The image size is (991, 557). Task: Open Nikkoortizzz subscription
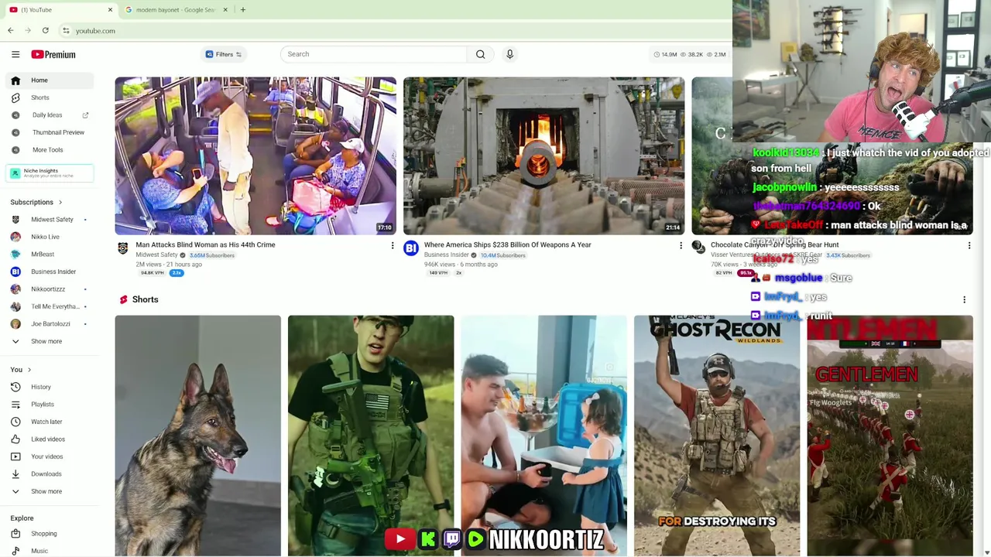pyautogui.click(x=50, y=289)
